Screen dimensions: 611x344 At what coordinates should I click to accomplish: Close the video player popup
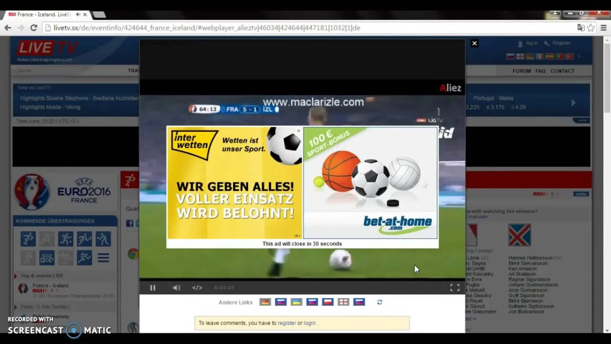tap(474, 43)
